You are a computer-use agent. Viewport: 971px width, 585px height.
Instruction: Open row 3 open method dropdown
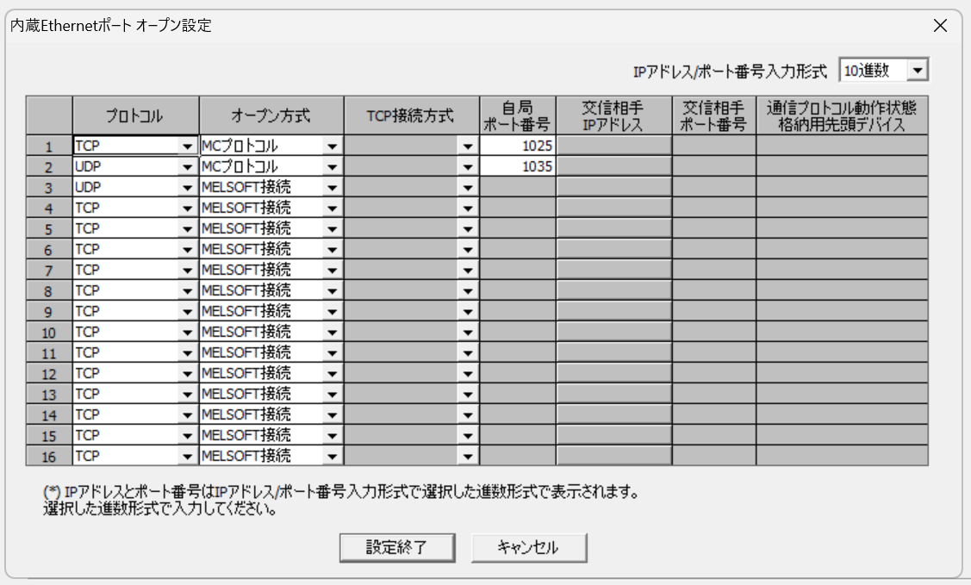332,188
